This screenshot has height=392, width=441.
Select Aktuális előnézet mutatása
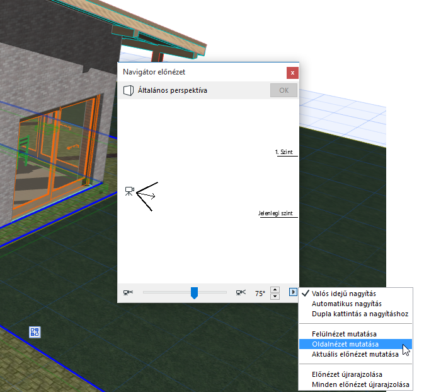tap(355, 354)
